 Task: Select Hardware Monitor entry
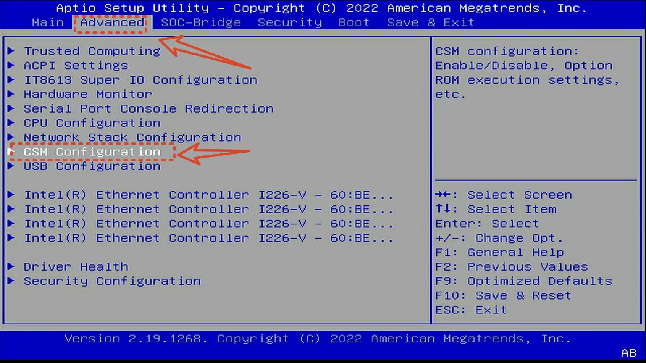(x=88, y=94)
